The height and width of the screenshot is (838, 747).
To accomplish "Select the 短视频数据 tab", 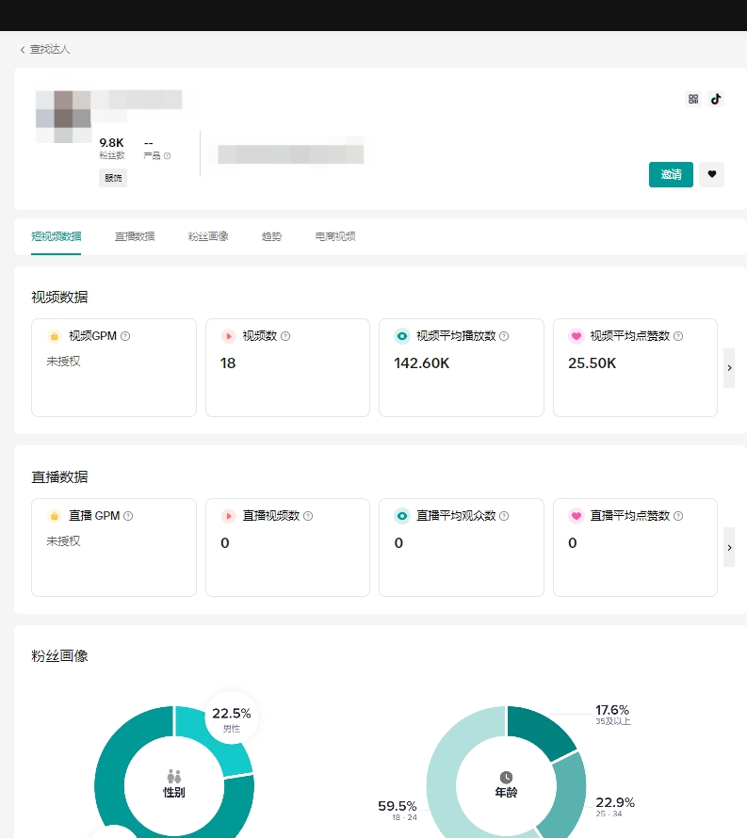I will click(x=57, y=236).
